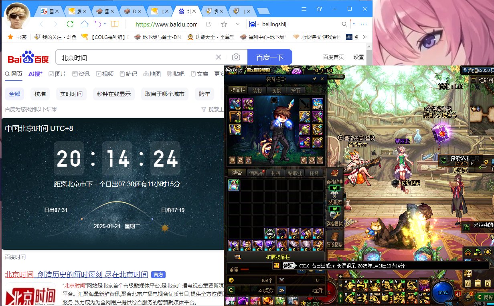Select the 地图 search category
This screenshot has width=494, height=306.
[152, 74]
